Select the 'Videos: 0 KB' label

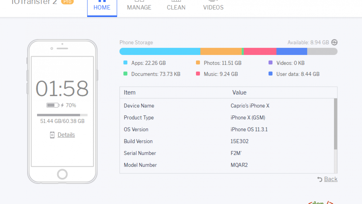tap(290, 63)
